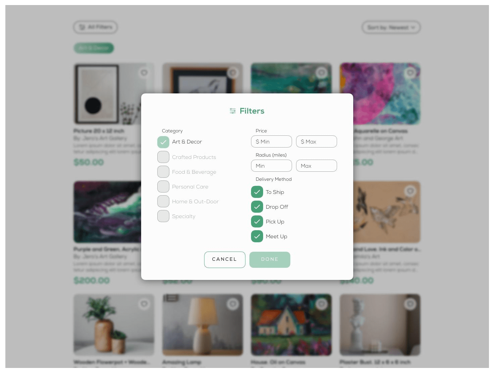494x373 pixels.
Task: Uncheck the Art & Decor category
Action: [x=163, y=142]
